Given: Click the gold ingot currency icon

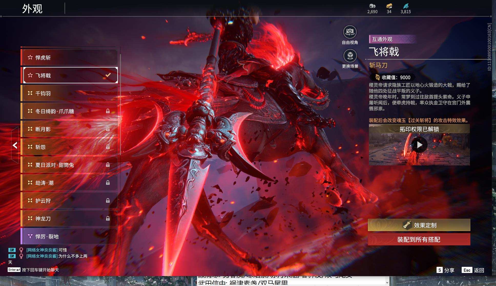Looking at the screenshot, I should pos(389,6).
